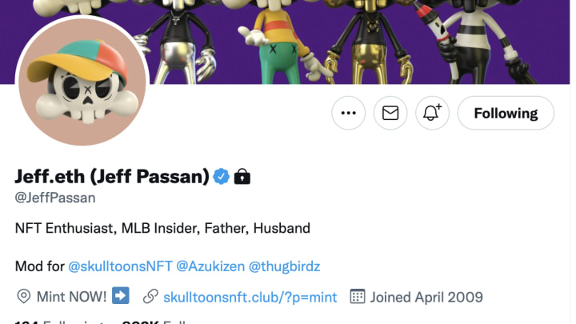The height and width of the screenshot is (324, 576).
Task: Click the @JeffPassan handle text
Action: click(55, 198)
